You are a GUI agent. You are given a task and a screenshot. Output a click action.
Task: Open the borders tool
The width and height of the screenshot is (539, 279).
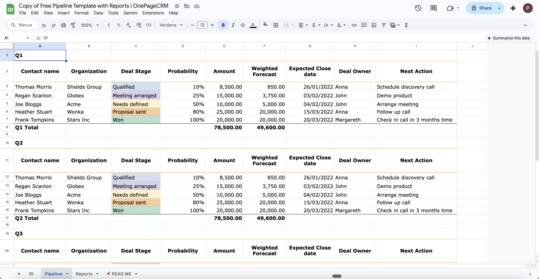(x=276, y=25)
